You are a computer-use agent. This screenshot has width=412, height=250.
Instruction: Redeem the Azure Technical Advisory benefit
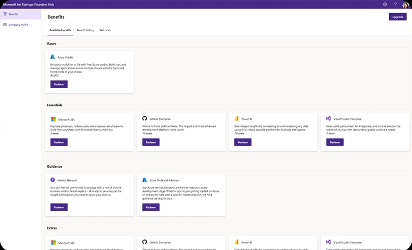(x=151, y=207)
